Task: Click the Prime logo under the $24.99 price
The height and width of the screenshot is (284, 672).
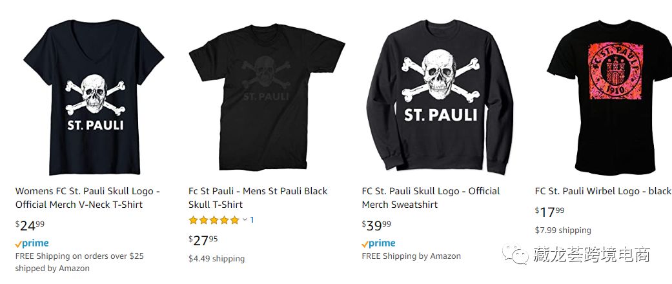Action: click(x=32, y=243)
